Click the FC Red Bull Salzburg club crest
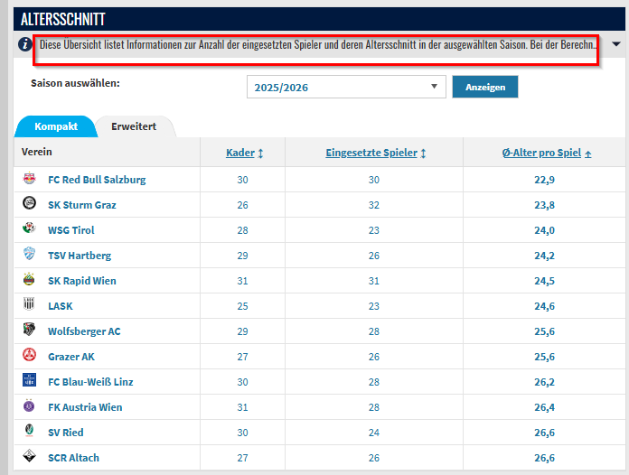629x475 pixels. 29,179
